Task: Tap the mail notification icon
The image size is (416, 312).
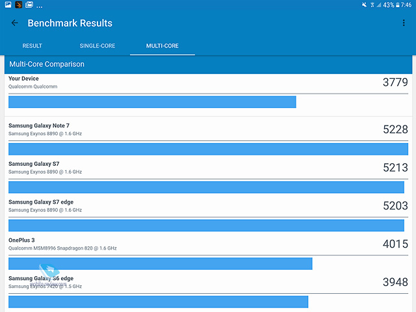Action: (29, 5)
